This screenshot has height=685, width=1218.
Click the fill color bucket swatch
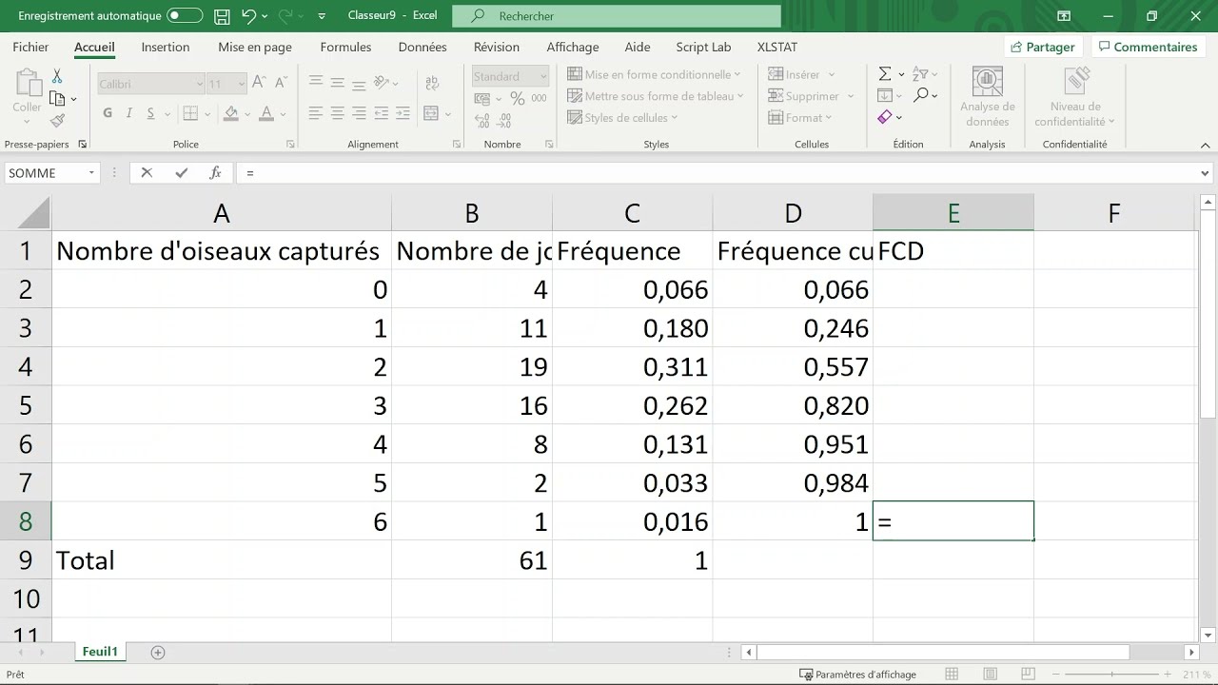point(230,113)
